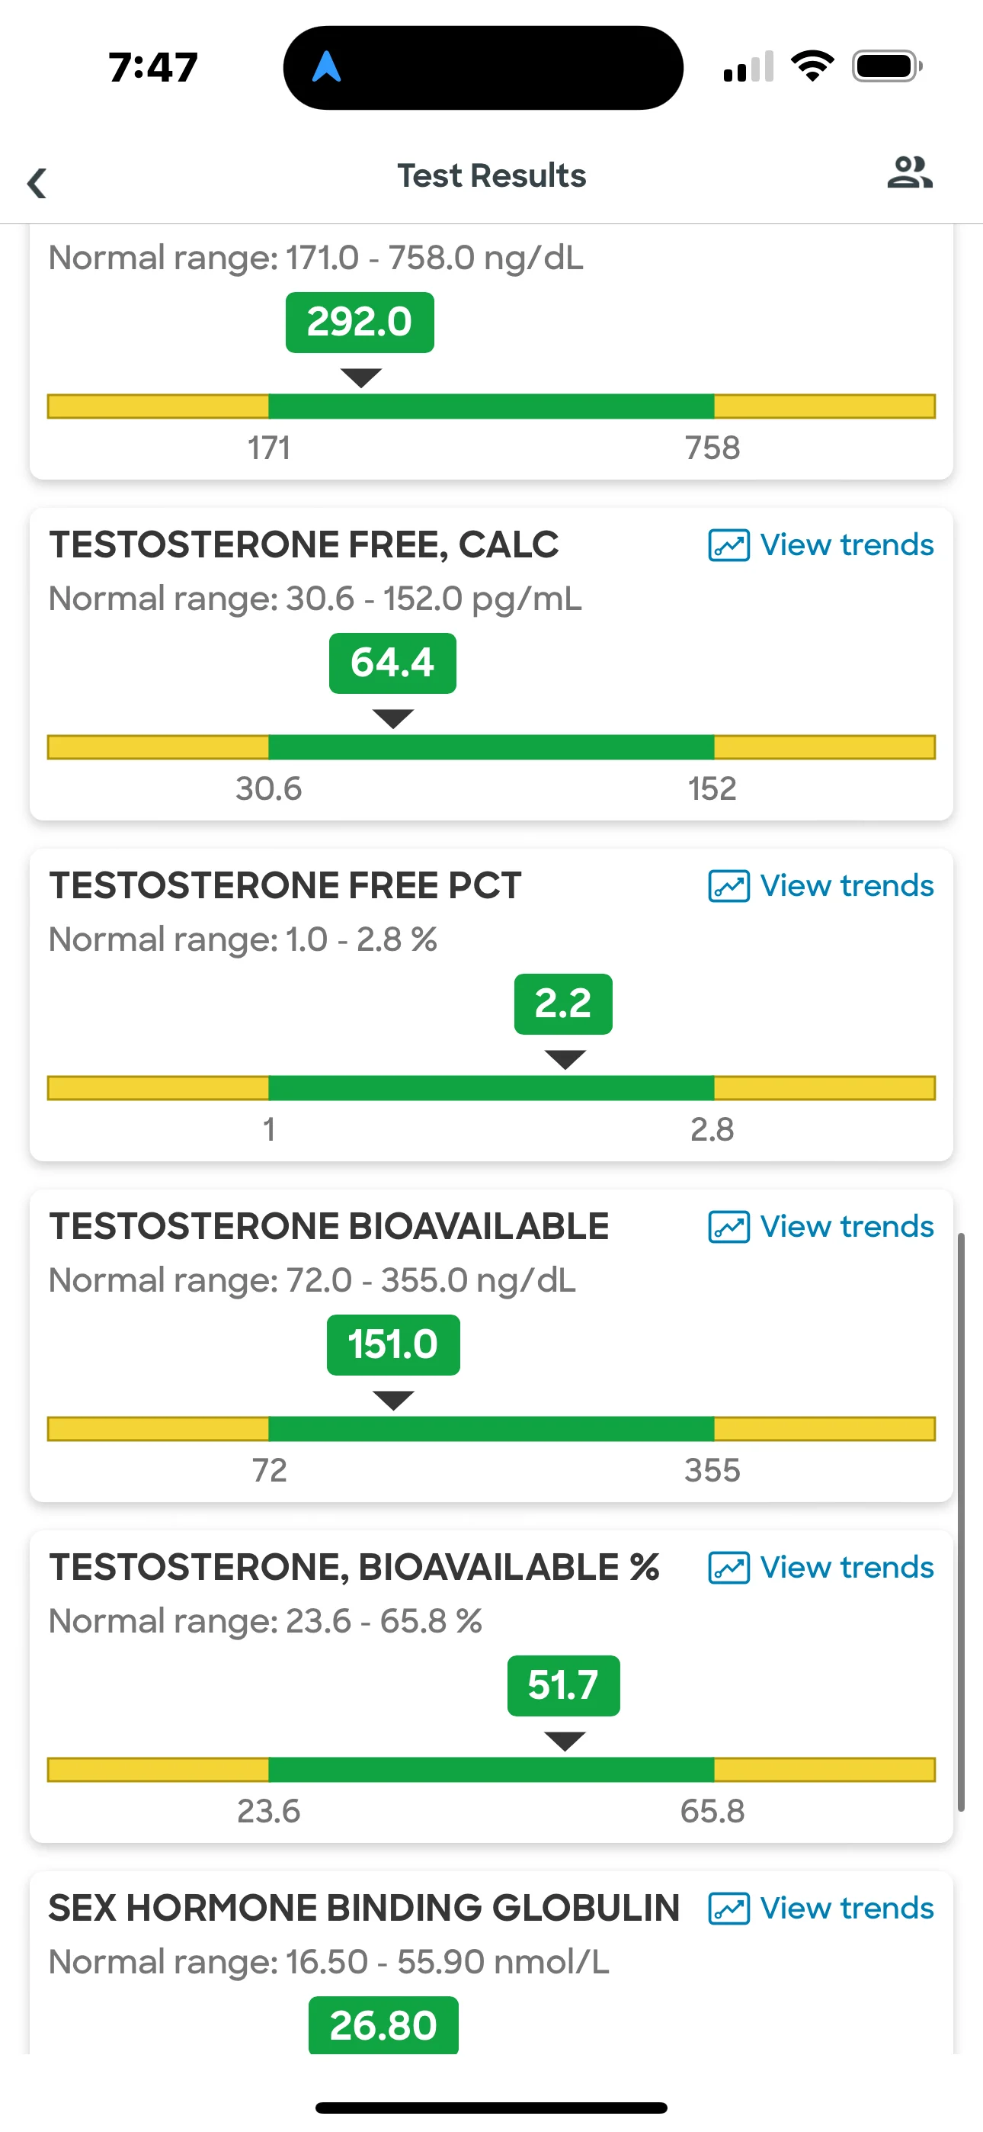Tap the 2.2 free PCT value badge
Screen dimensions: 983x2132
click(563, 1004)
